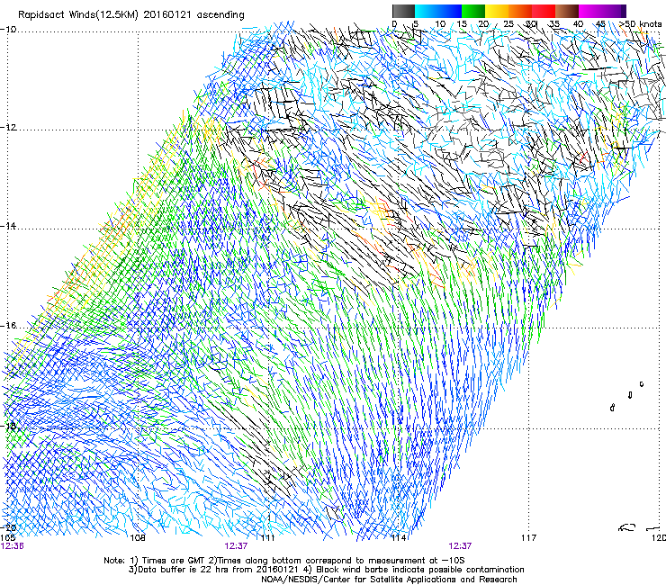Click the "114" longitude axis label
The image size is (666, 585).
coord(399,538)
